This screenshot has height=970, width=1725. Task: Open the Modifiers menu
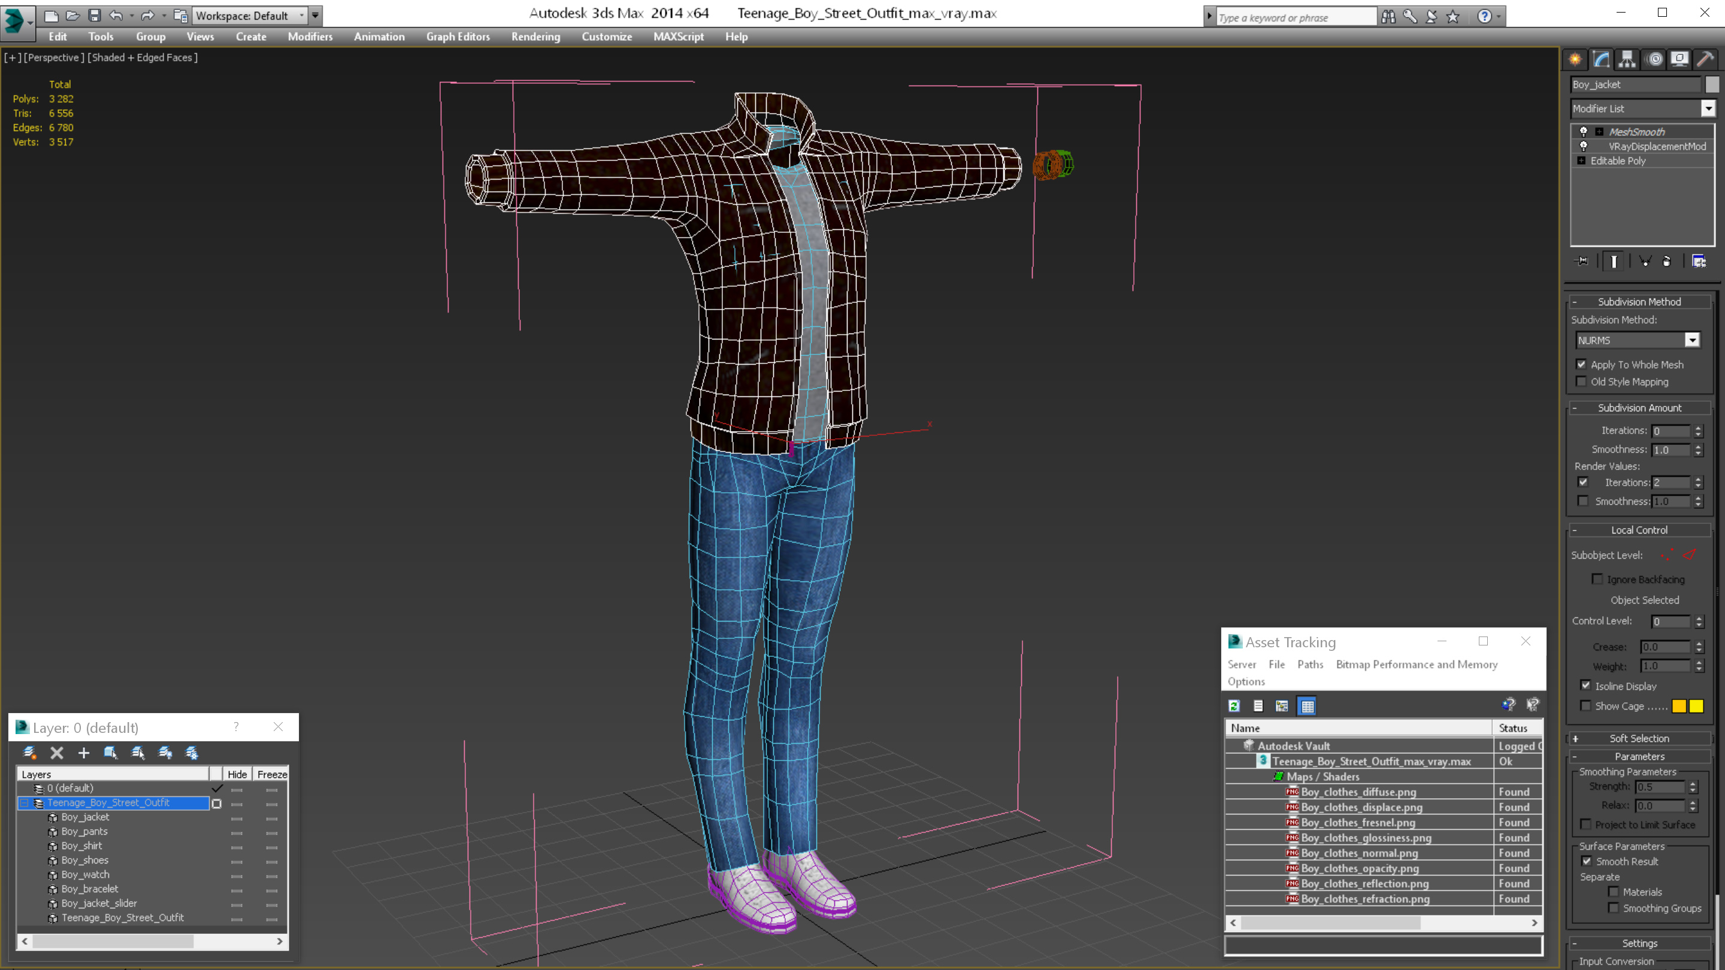point(310,37)
